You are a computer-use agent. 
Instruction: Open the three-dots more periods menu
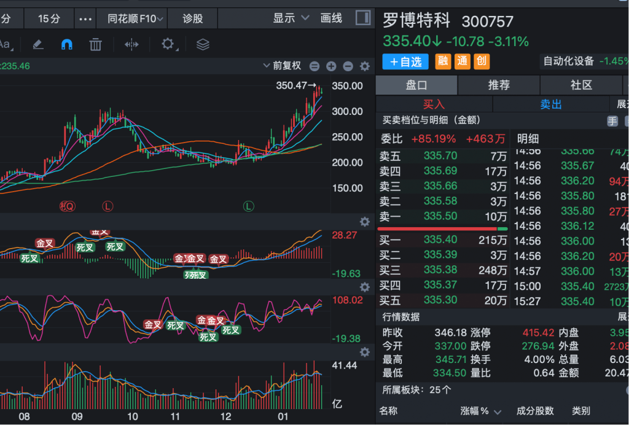coord(85,18)
